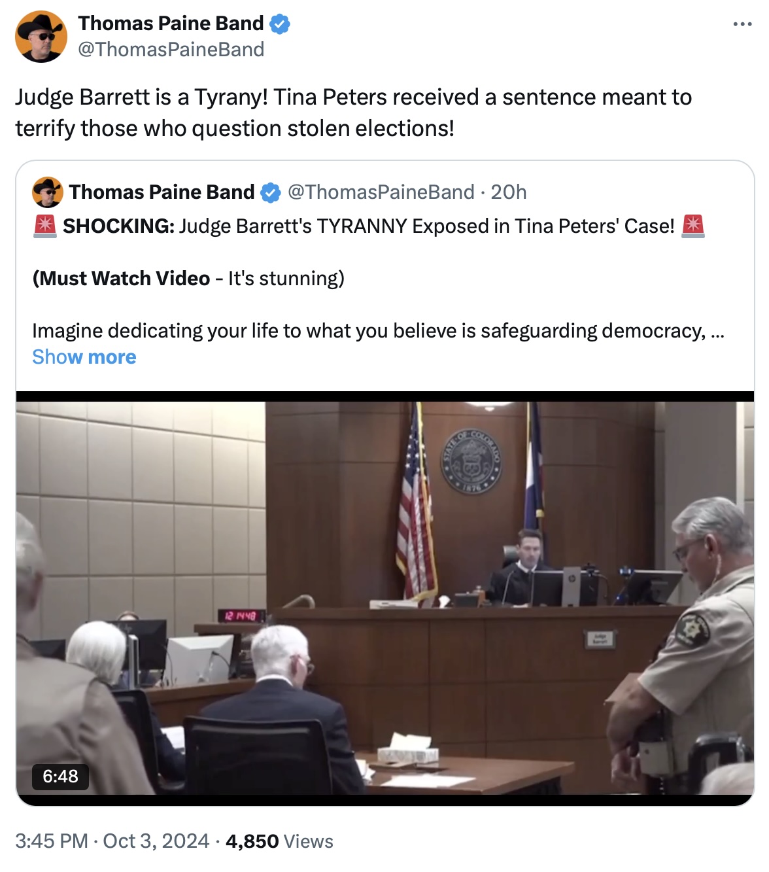Click the 4,850 Views counter
This screenshot has width=769, height=872.
pos(279,841)
